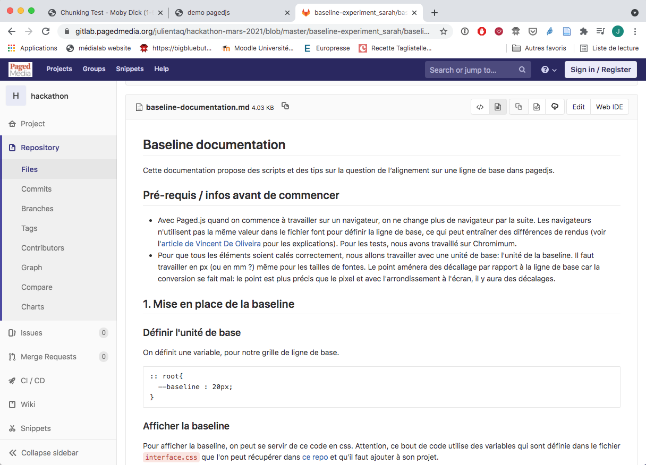Image resolution: width=646 pixels, height=465 pixels.
Task: Open the Autres favoris bookmarks folder
Action: pos(539,48)
